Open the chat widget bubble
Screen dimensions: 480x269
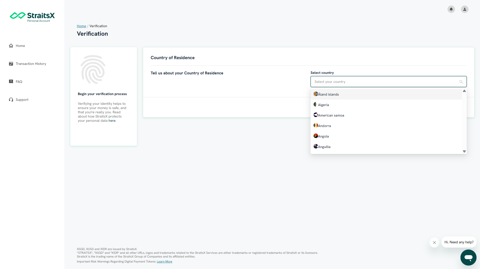tap(468, 257)
